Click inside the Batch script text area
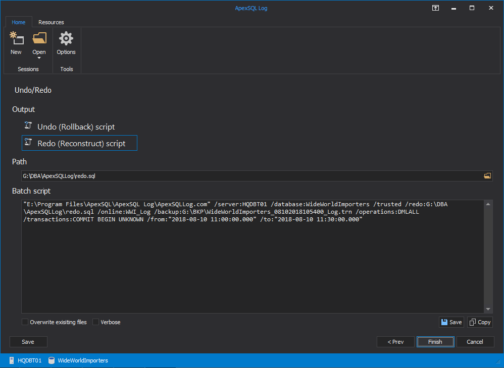504x368 pixels. pos(253,257)
